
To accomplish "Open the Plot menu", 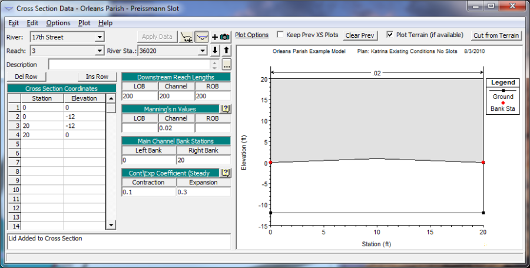I will 84,22.
